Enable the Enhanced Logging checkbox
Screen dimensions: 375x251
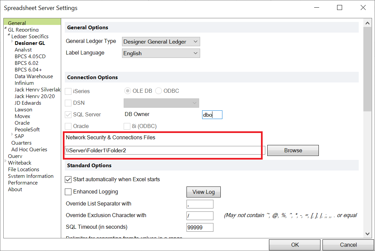(x=68, y=191)
